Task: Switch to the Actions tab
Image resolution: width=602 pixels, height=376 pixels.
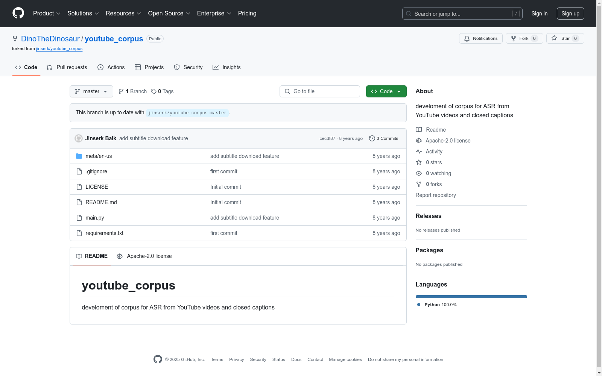Action: [x=111, y=67]
